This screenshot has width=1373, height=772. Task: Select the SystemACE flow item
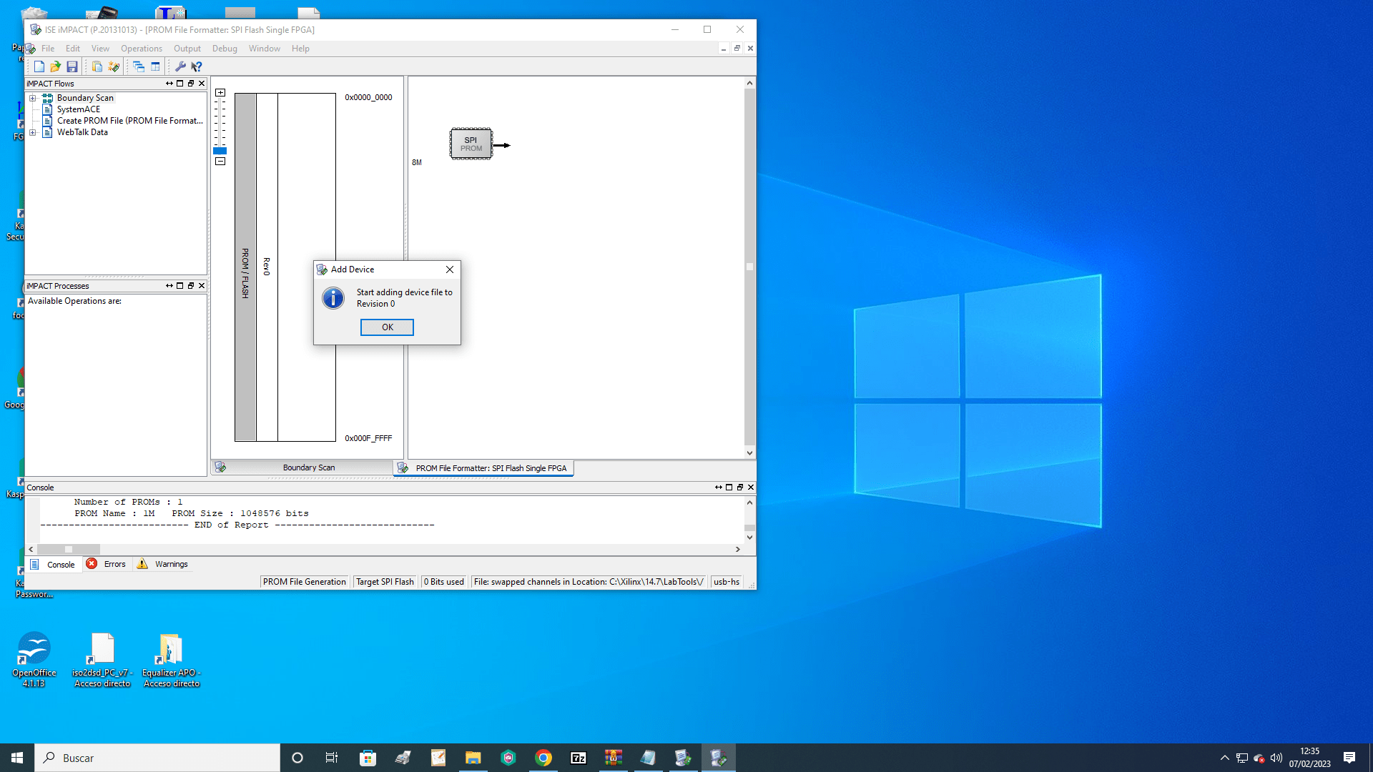(x=79, y=109)
